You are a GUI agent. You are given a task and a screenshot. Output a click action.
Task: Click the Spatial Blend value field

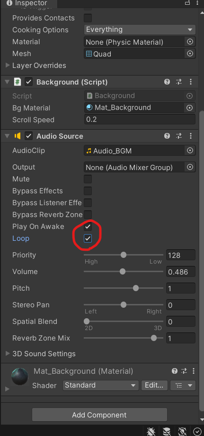(181, 322)
